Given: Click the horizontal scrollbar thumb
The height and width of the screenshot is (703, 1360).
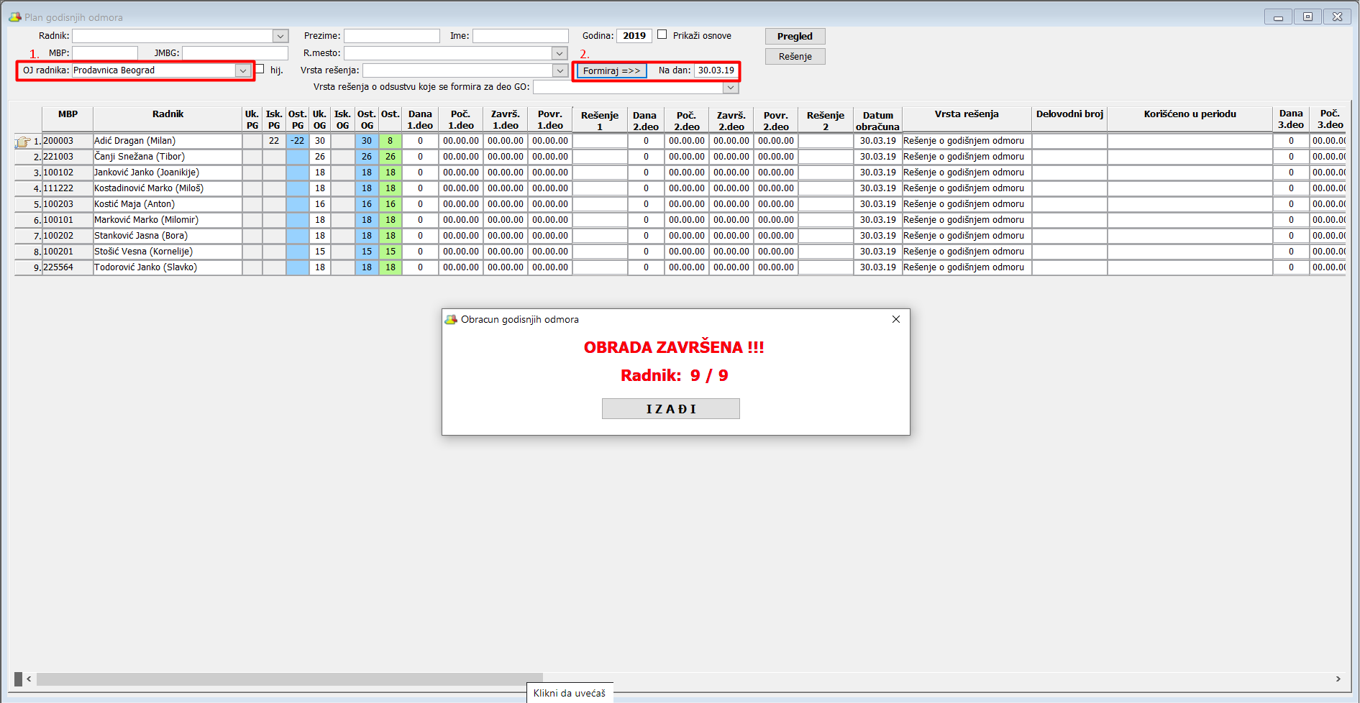Looking at the screenshot, I should pyautogui.click(x=289, y=679).
